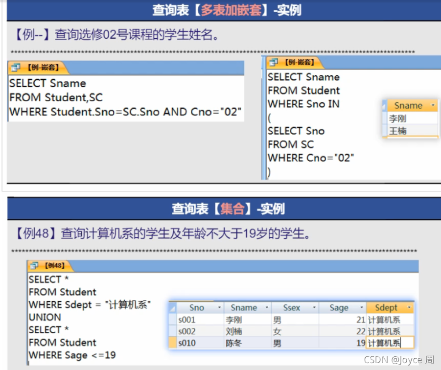Click the 女 cell in s002 row
Viewport: 441px width, 370px height.
[295, 331]
